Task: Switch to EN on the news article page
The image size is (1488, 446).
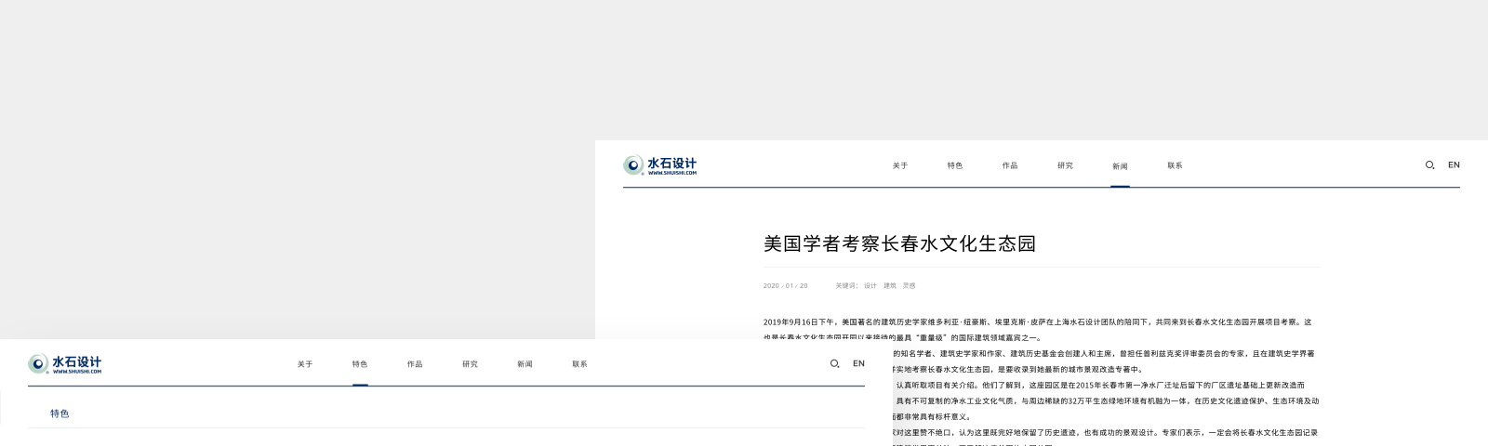Action: [1454, 165]
